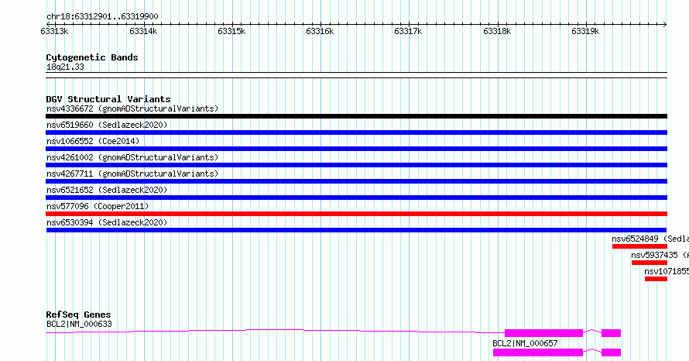Screen dimensions: 689x361
Task: Click the 63317k ruler tick label
Action: 408,32
